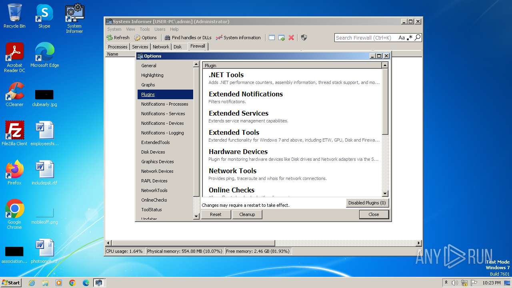Image resolution: width=512 pixels, height=288 pixels.
Task: Select the Hardware Devices plugin
Action: [292, 155]
